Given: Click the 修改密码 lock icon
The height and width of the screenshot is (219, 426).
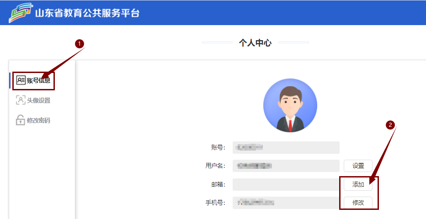Looking at the screenshot, I should 21,120.
